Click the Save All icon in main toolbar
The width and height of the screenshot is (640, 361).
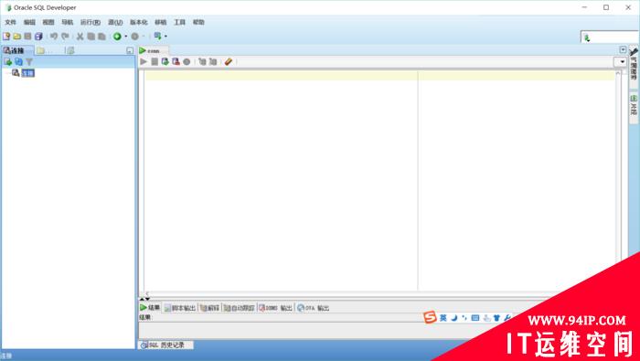(38, 37)
